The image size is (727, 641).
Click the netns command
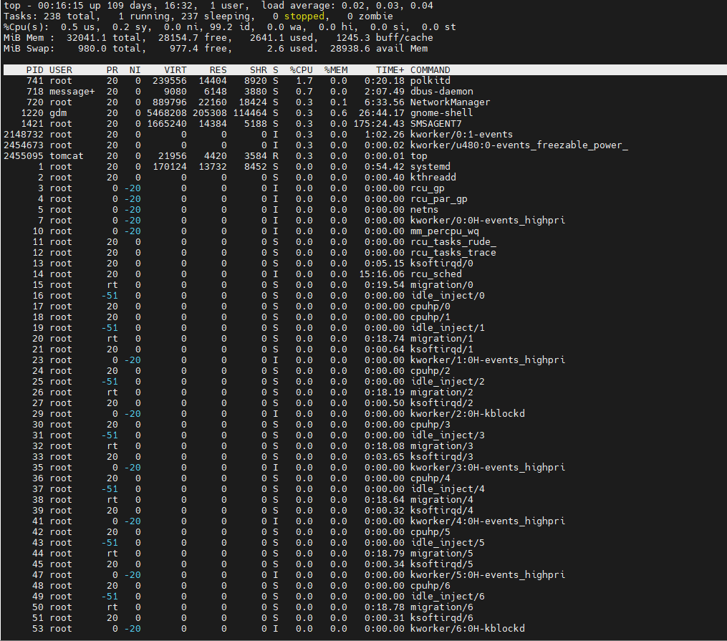coord(424,210)
